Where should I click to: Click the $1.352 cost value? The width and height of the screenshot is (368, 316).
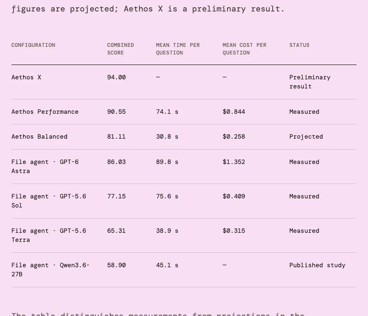point(234,162)
